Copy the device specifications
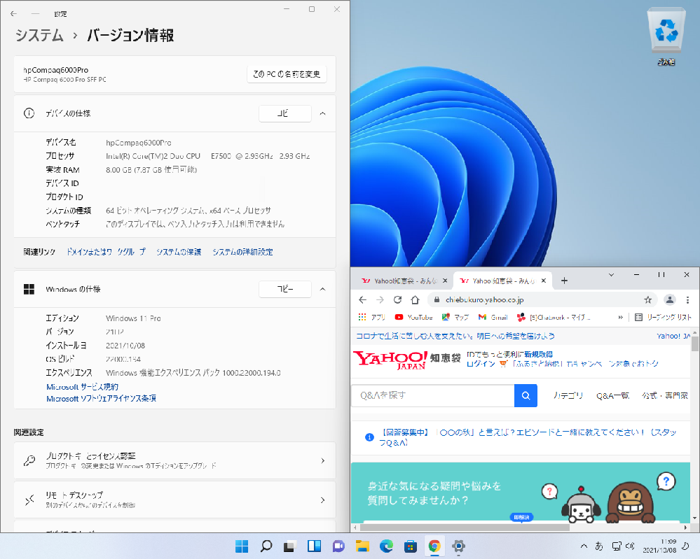700x559 pixels. 284,113
